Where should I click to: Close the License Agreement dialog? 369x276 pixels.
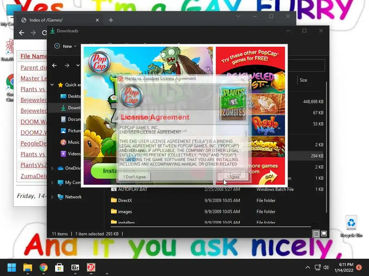(243, 79)
